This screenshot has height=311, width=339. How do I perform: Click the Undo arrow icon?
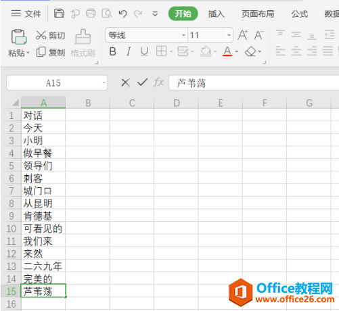pos(122,14)
